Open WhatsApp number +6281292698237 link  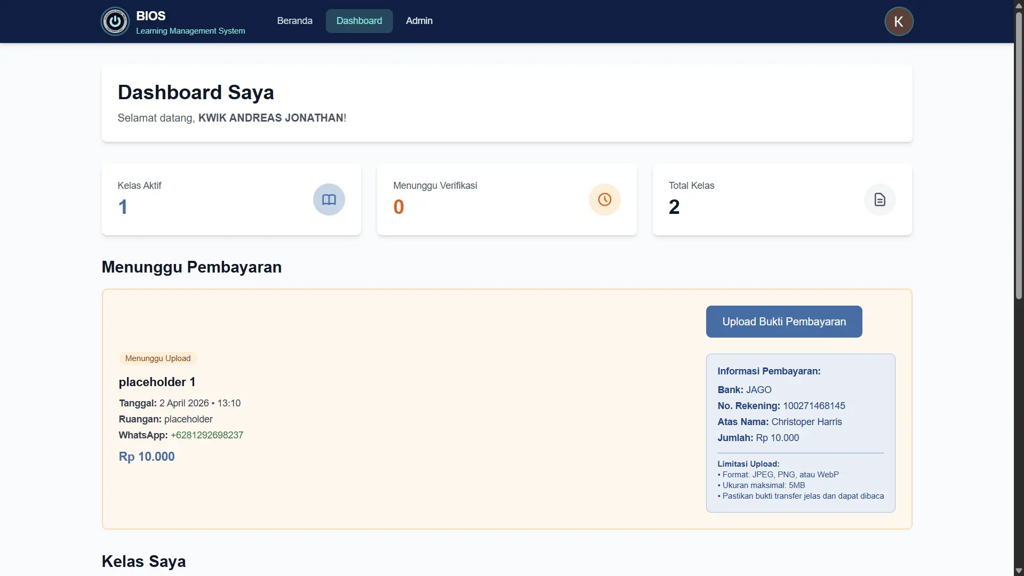pyautogui.click(x=206, y=435)
